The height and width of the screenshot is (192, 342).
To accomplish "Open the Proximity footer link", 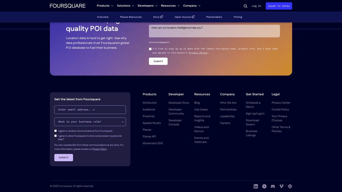I will pyautogui.click(x=149, y=116).
